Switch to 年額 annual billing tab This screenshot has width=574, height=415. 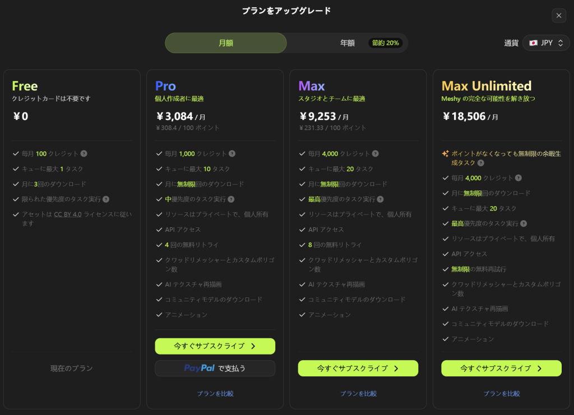click(347, 43)
